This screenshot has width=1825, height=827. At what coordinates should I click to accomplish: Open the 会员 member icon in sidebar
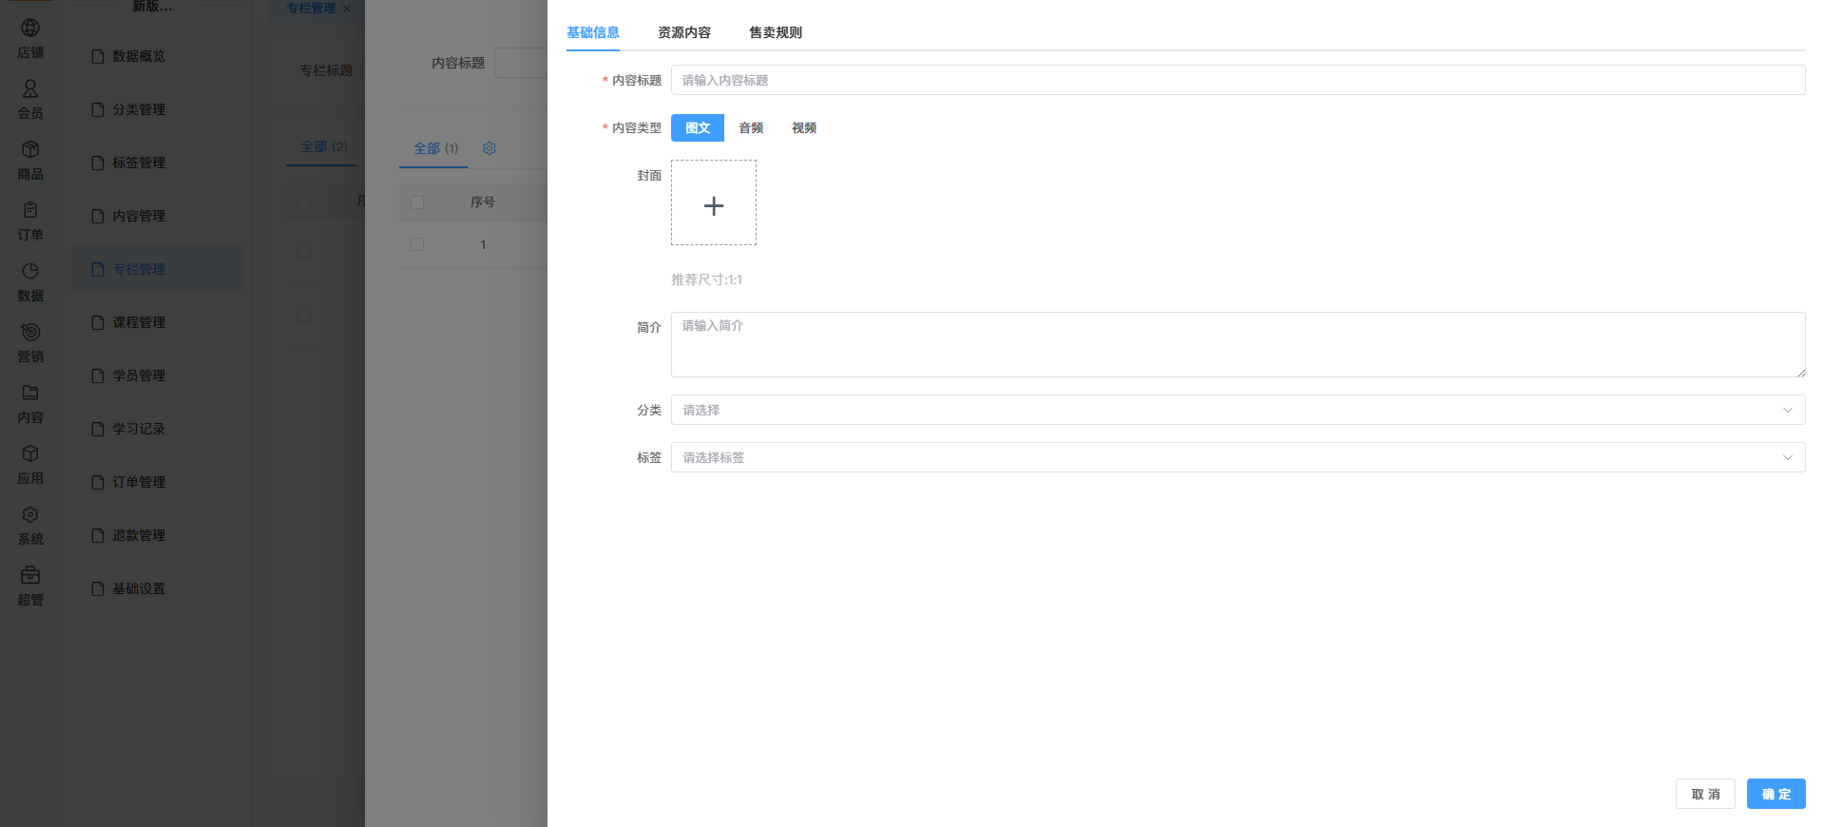point(30,88)
